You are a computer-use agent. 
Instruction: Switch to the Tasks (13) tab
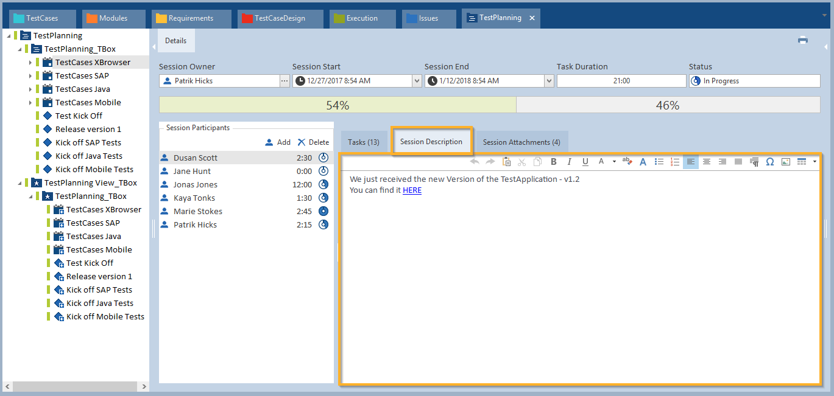tap(364, 142)
